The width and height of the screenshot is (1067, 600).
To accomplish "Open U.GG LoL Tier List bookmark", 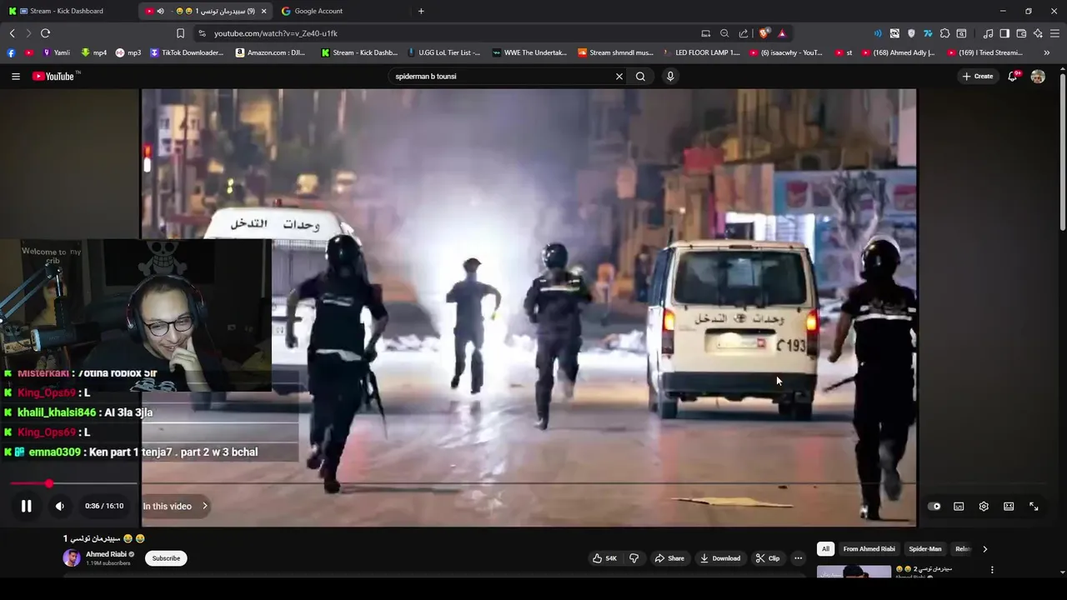I will tap(443, 52).
